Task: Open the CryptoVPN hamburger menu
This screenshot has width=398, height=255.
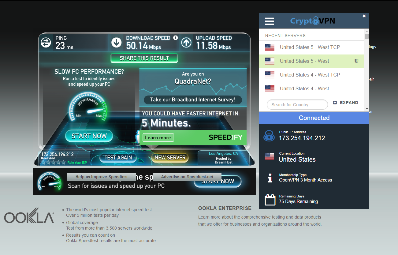Action: point(269,21)
